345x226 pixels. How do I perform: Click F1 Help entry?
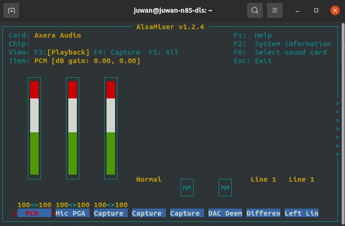click(253, 35)
